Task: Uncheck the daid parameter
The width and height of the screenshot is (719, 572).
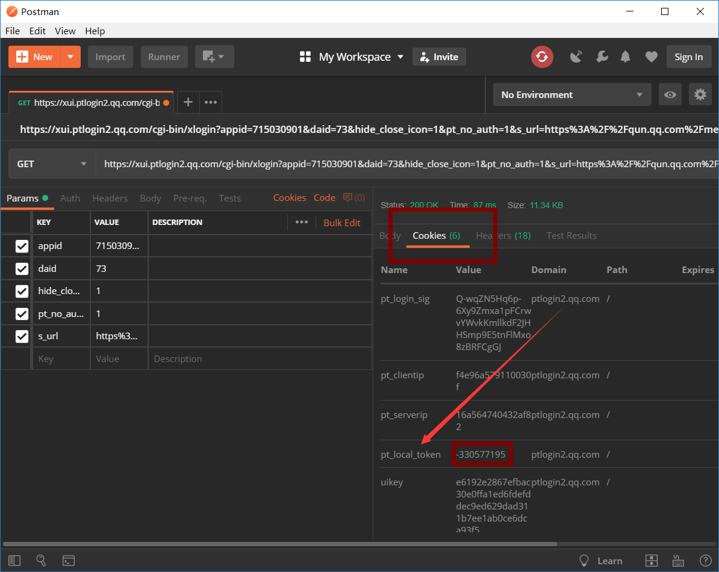Action: (x=22, y=268)
